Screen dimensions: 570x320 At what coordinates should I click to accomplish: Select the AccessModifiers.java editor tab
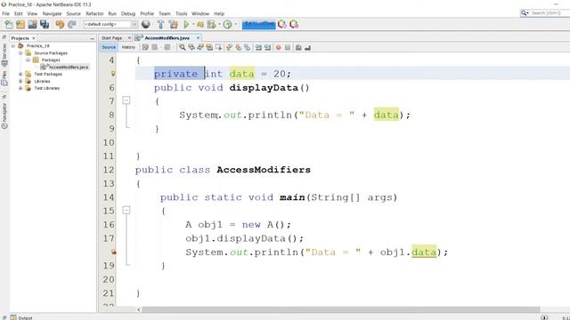point(167,37)
